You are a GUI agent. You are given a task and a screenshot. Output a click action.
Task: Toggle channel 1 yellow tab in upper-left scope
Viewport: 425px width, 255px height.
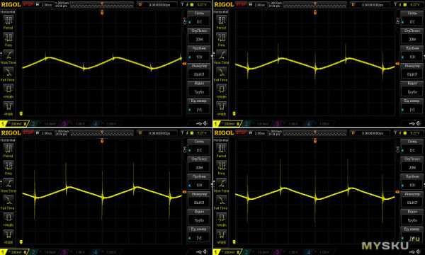[14, 123]
